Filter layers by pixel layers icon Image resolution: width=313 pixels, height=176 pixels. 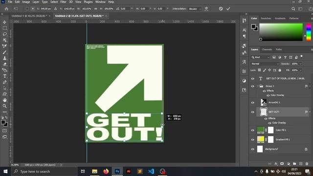tap(274, 57)
